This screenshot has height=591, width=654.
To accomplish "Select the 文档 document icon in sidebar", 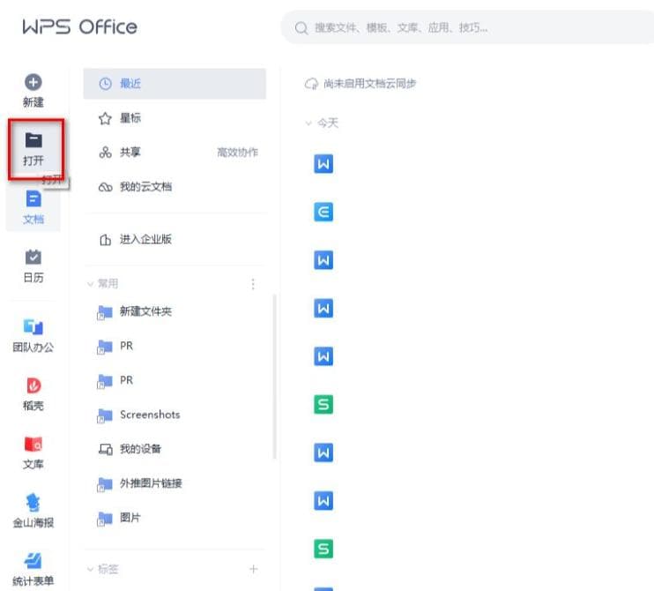I will pos(33,198).
